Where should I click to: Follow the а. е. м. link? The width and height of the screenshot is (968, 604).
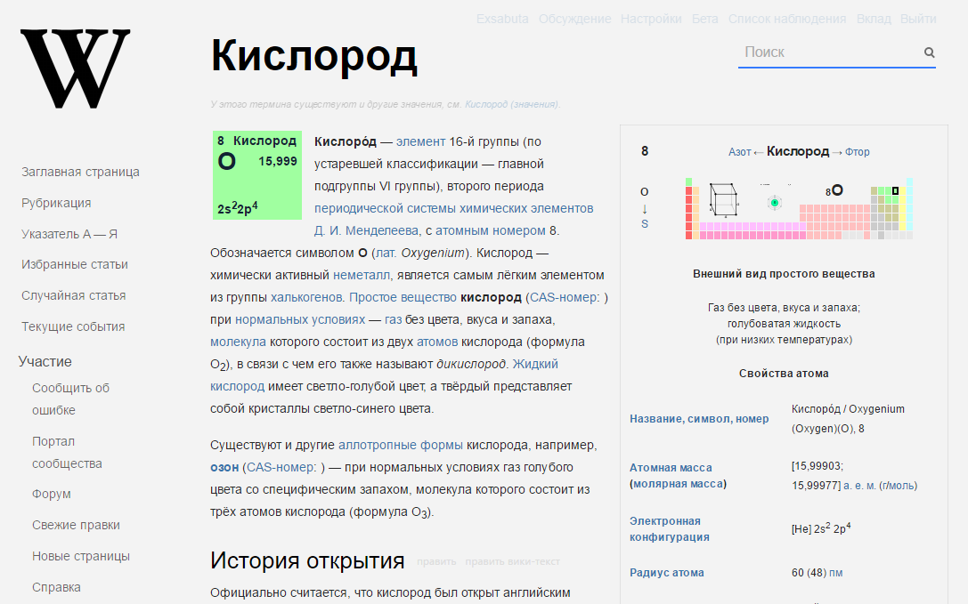pos(859,486)
